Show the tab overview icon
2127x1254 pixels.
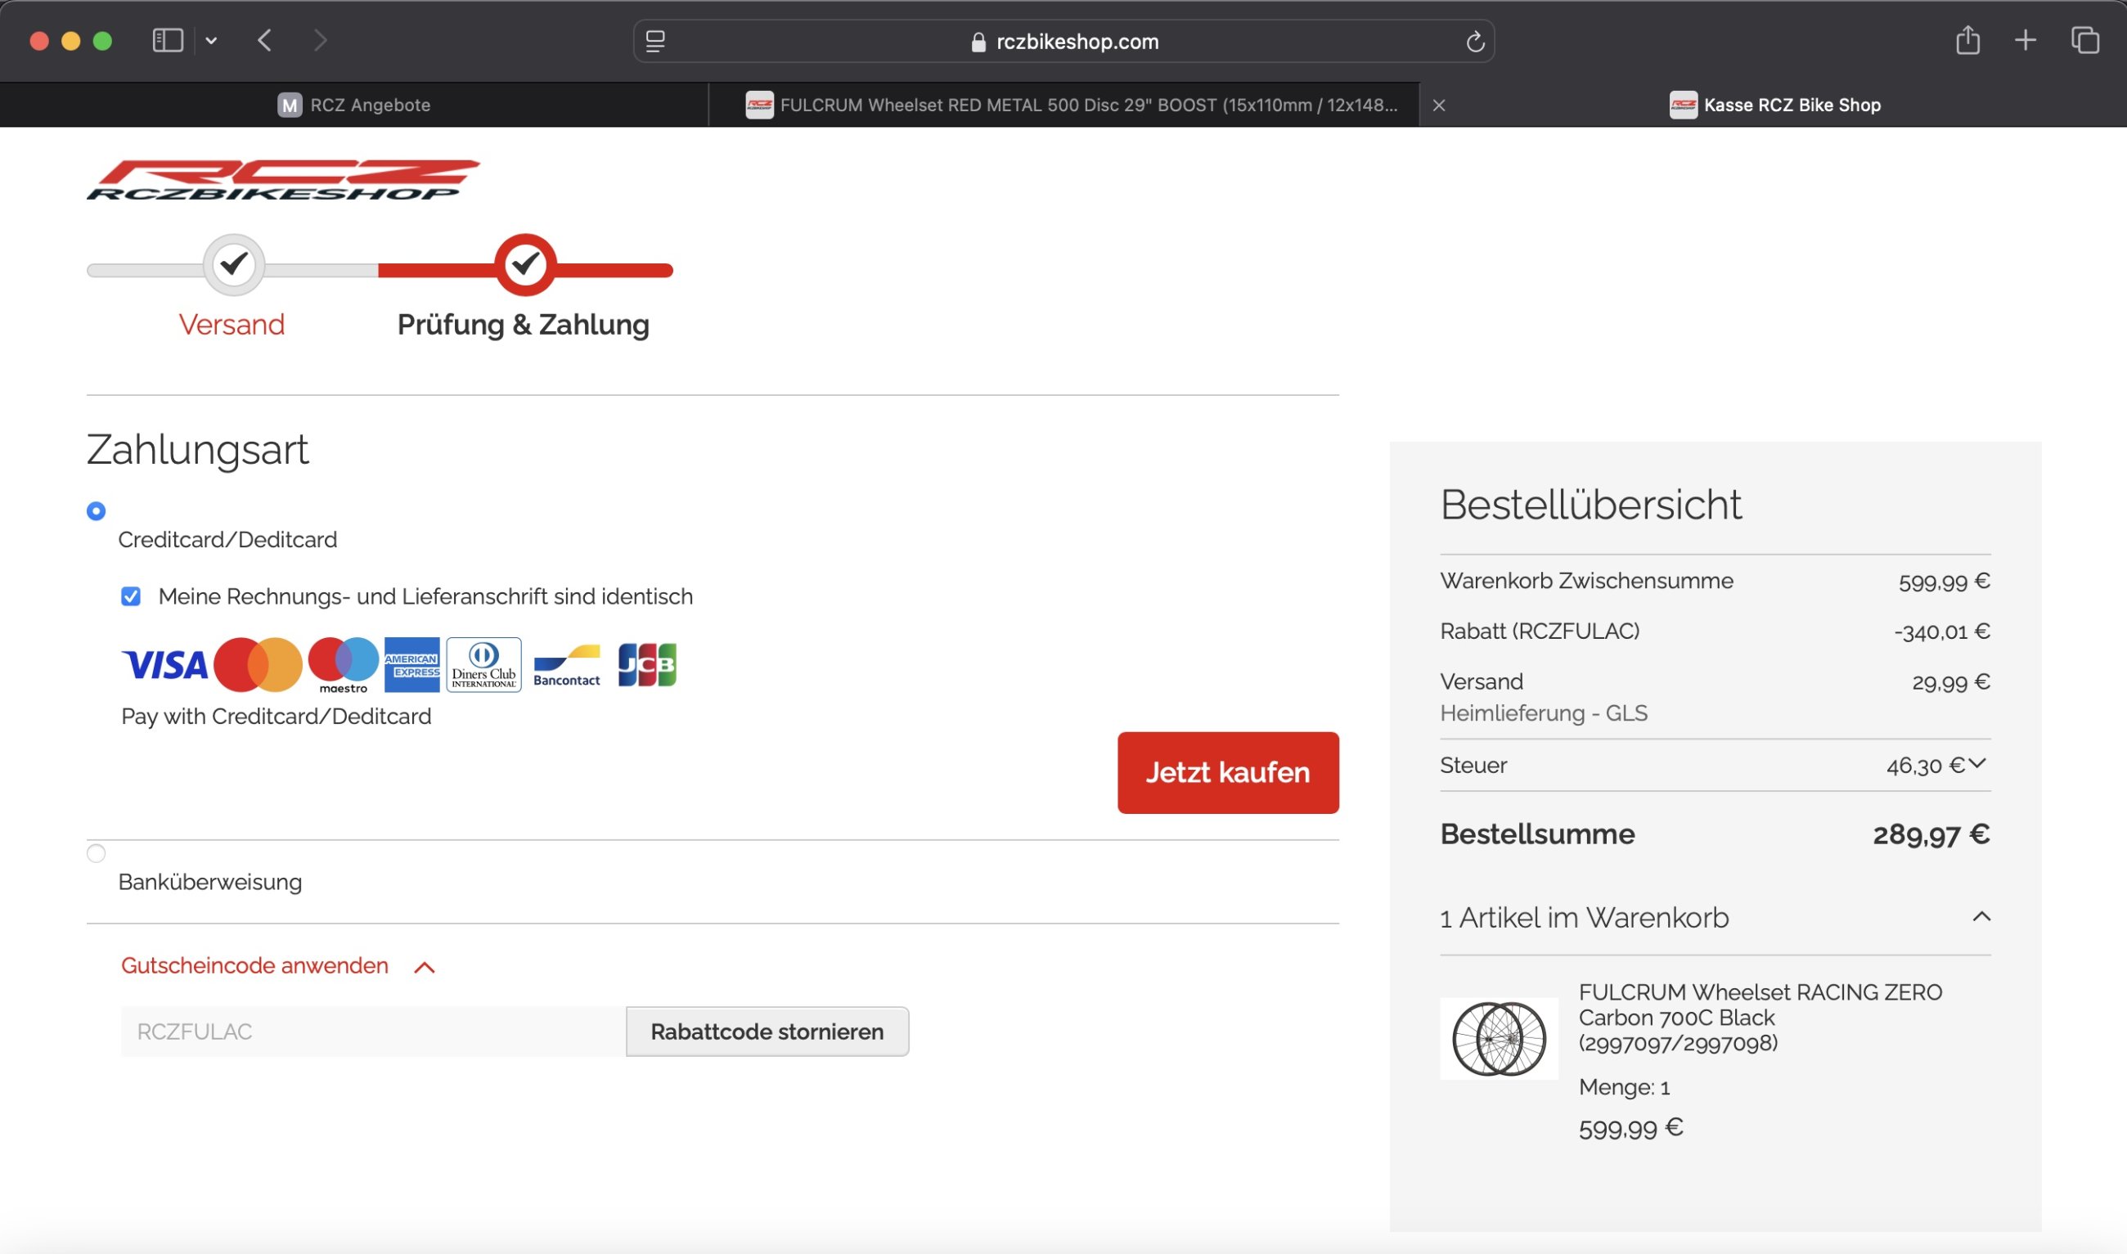pos(2084,41)
